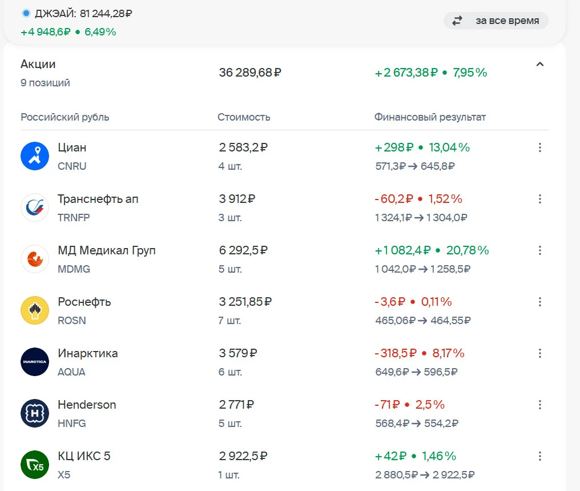Click the КЦ ИКС 5 green logo

(35, 465)
